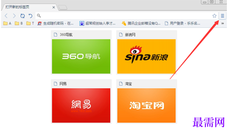231x133 pixels.
Task: Open bookmark folder B
Action: point(19,23)
